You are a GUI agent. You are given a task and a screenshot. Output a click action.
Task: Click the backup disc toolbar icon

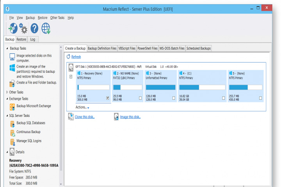tap(13, 28)
